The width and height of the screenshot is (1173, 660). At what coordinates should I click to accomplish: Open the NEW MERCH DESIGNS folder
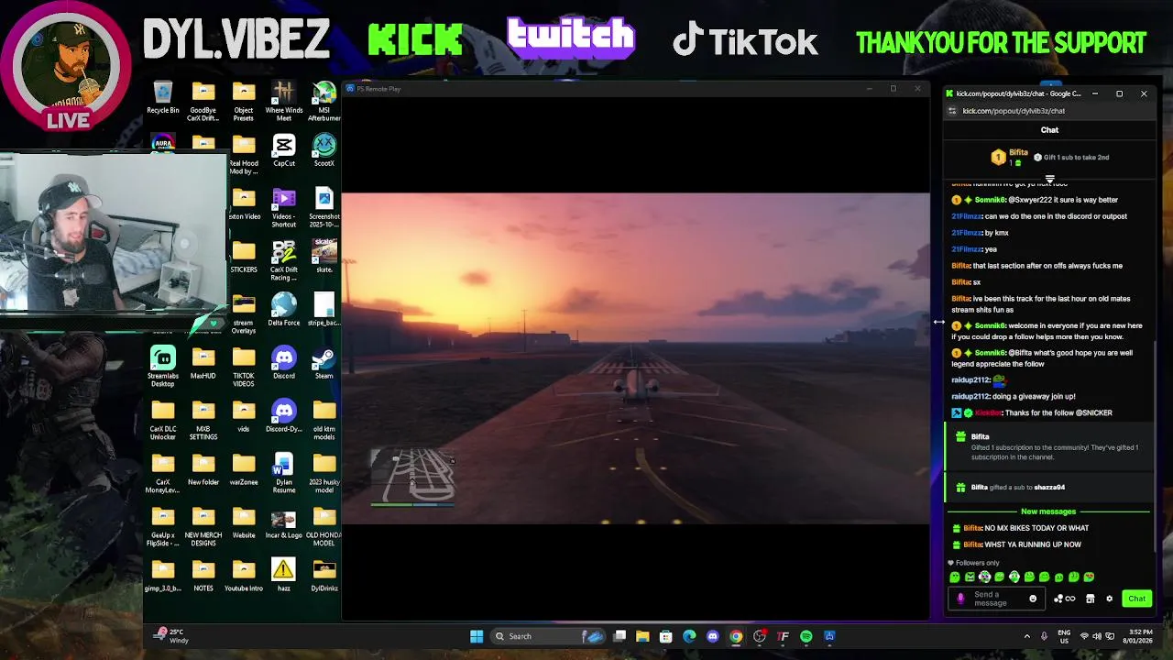203,526
